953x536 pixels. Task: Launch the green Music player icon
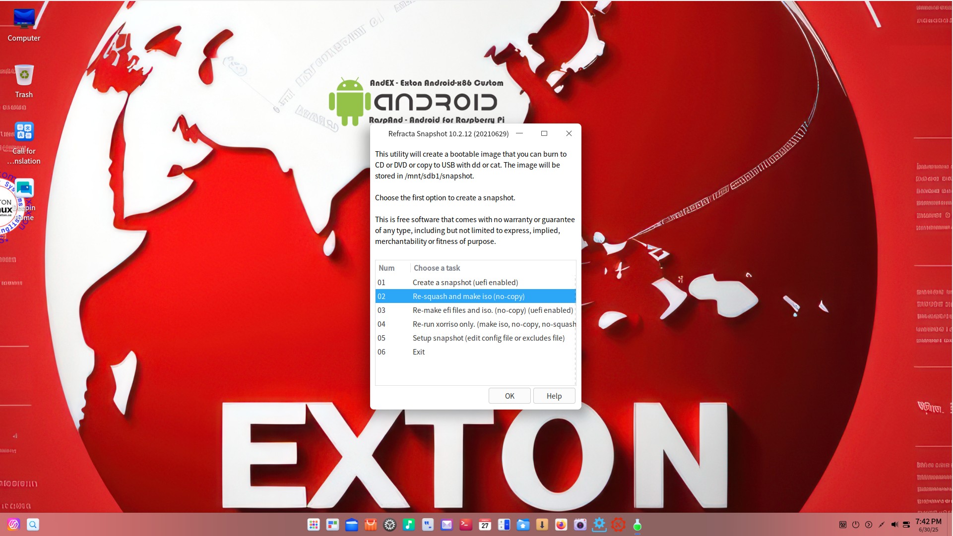(x=409, y=525)
